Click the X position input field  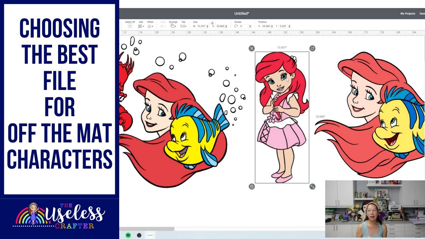coord(266,26)
